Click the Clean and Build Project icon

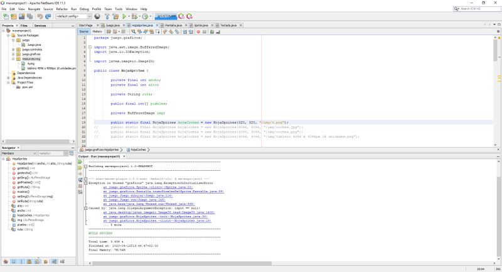[115, 16]
